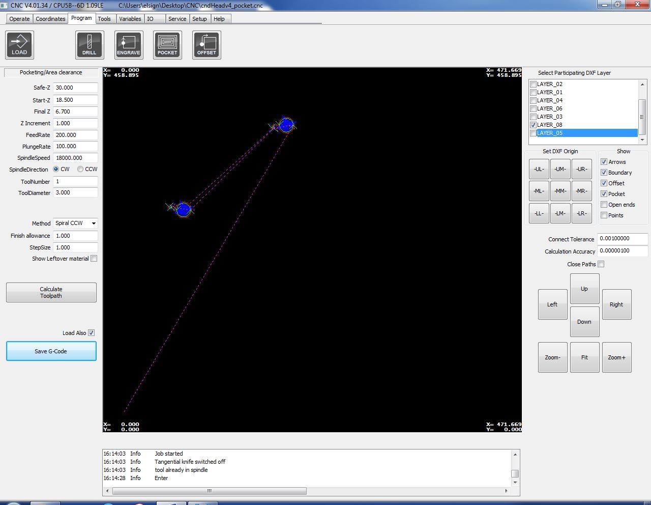Switch to the Coordinates tab

[50, 19]
